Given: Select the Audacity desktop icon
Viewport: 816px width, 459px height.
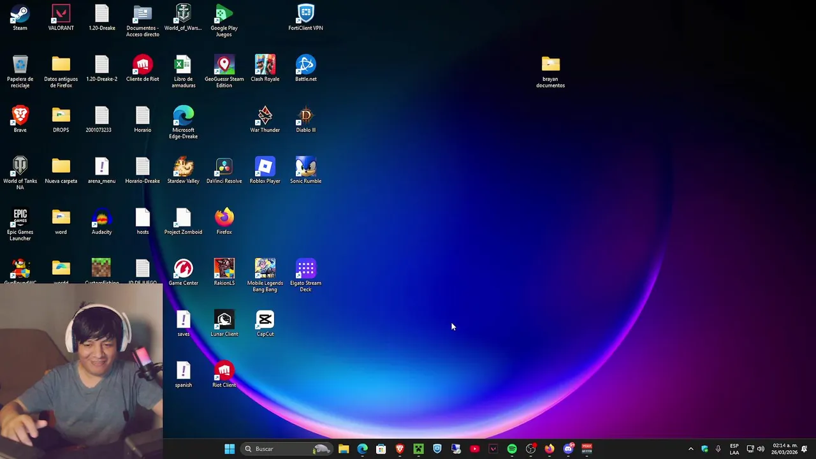Looking at the screenshot, I should tap(101, 221).
